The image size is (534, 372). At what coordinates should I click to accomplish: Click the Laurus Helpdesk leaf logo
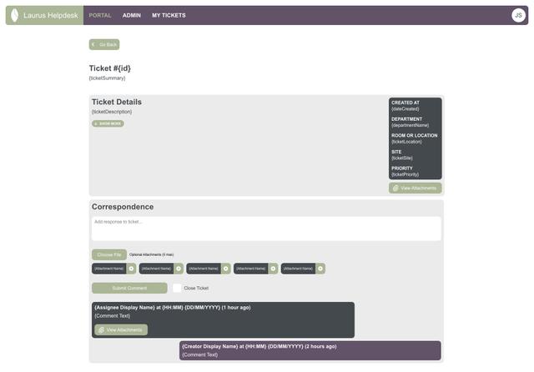pyautogui.click(x=15, y=15)
